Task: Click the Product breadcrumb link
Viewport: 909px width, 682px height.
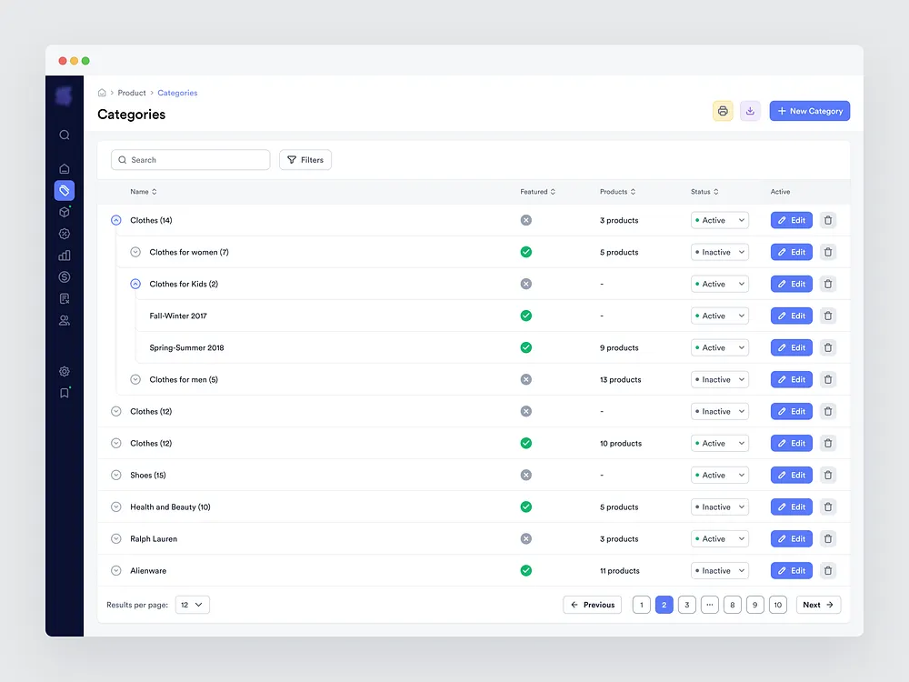Action: pos(132,93)
